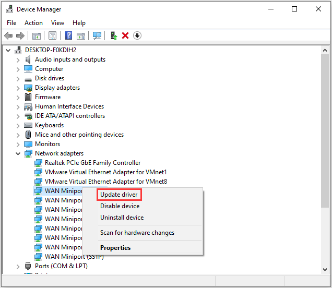Viewport: 332px width, 288px height.
Task: Click the Human Interface Devices icon
Action: coord(28,106)
